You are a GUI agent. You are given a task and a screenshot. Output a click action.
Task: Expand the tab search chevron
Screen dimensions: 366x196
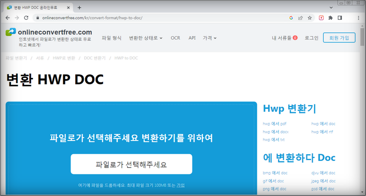click(x=331, y=7)
